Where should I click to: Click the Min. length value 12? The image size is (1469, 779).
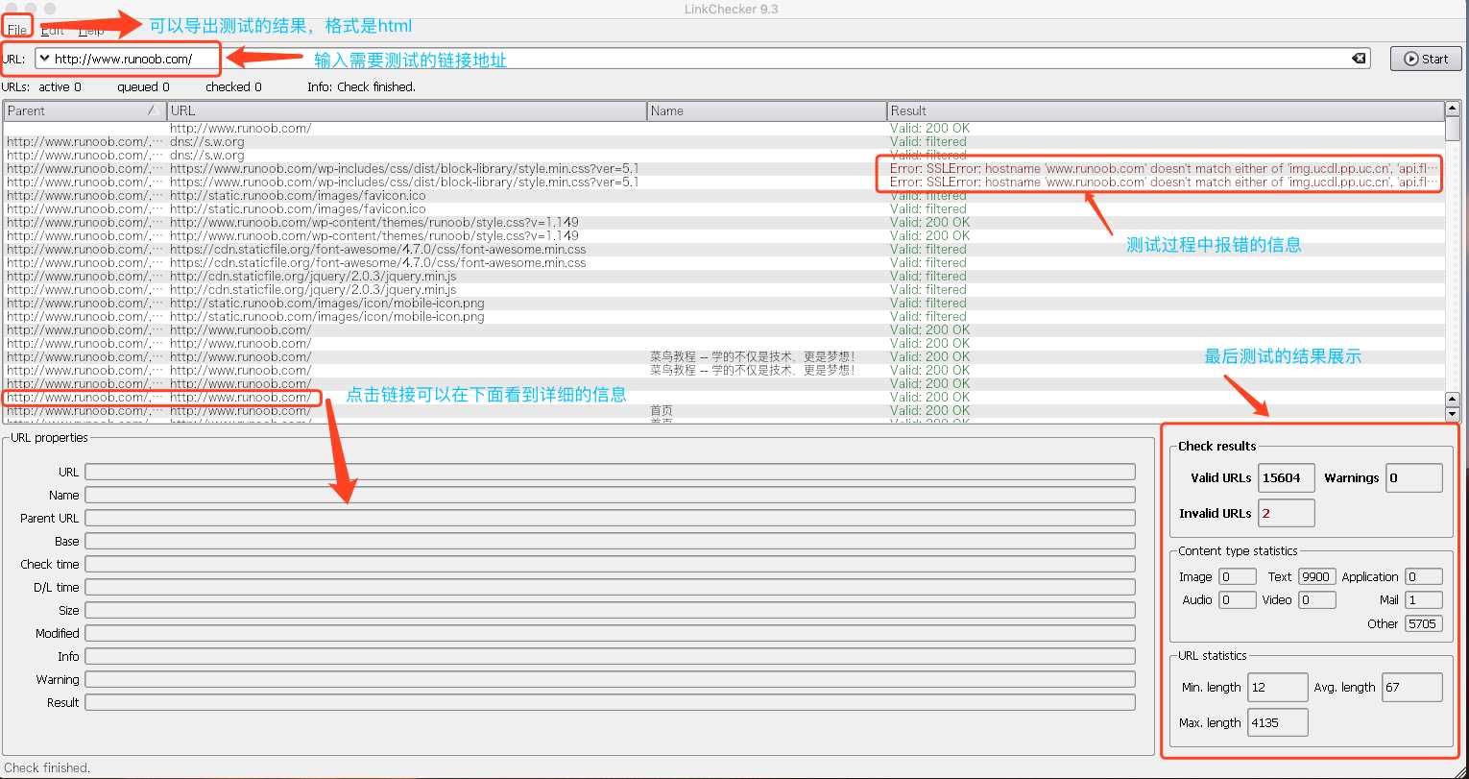pyautogui.click(x=1278, y=687)
